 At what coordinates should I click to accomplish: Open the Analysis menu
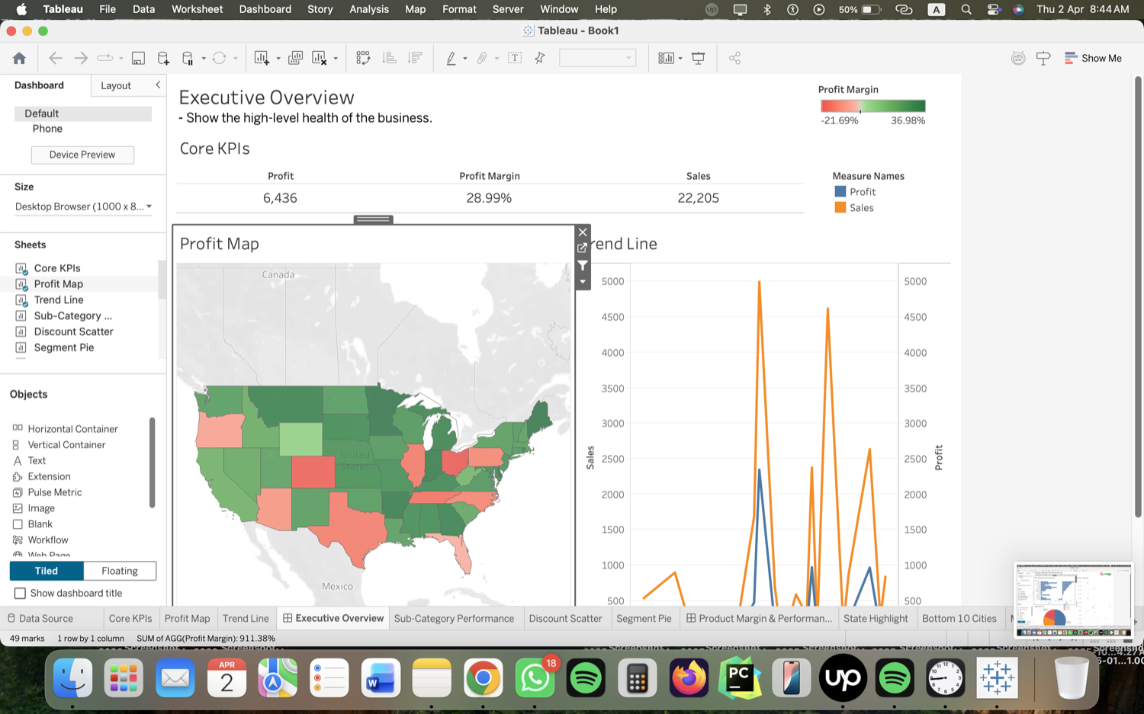click(x=369, y=9)
